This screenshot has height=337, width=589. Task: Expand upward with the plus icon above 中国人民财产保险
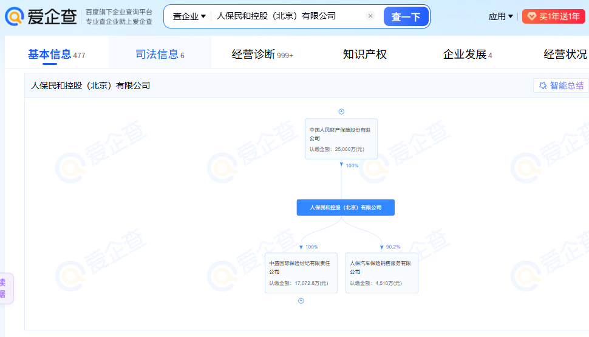341,112
